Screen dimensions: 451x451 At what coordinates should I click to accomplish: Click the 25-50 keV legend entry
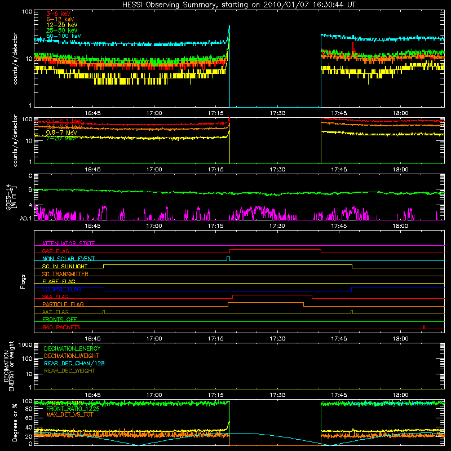coord(61,30)
